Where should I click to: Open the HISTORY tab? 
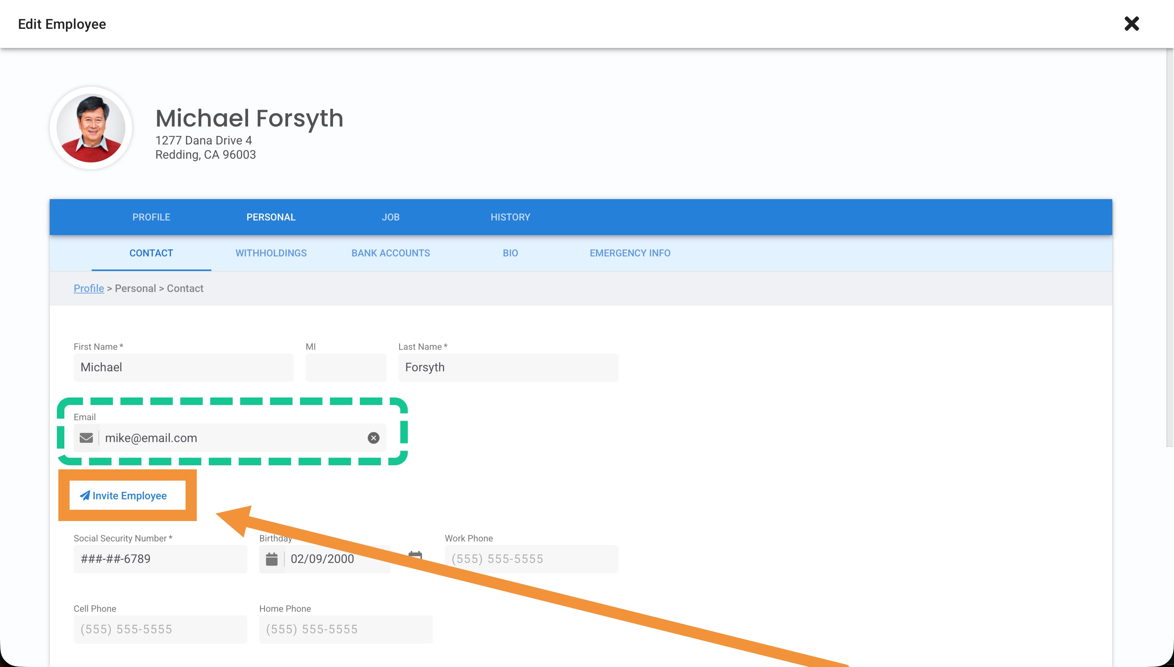[510, 217]
